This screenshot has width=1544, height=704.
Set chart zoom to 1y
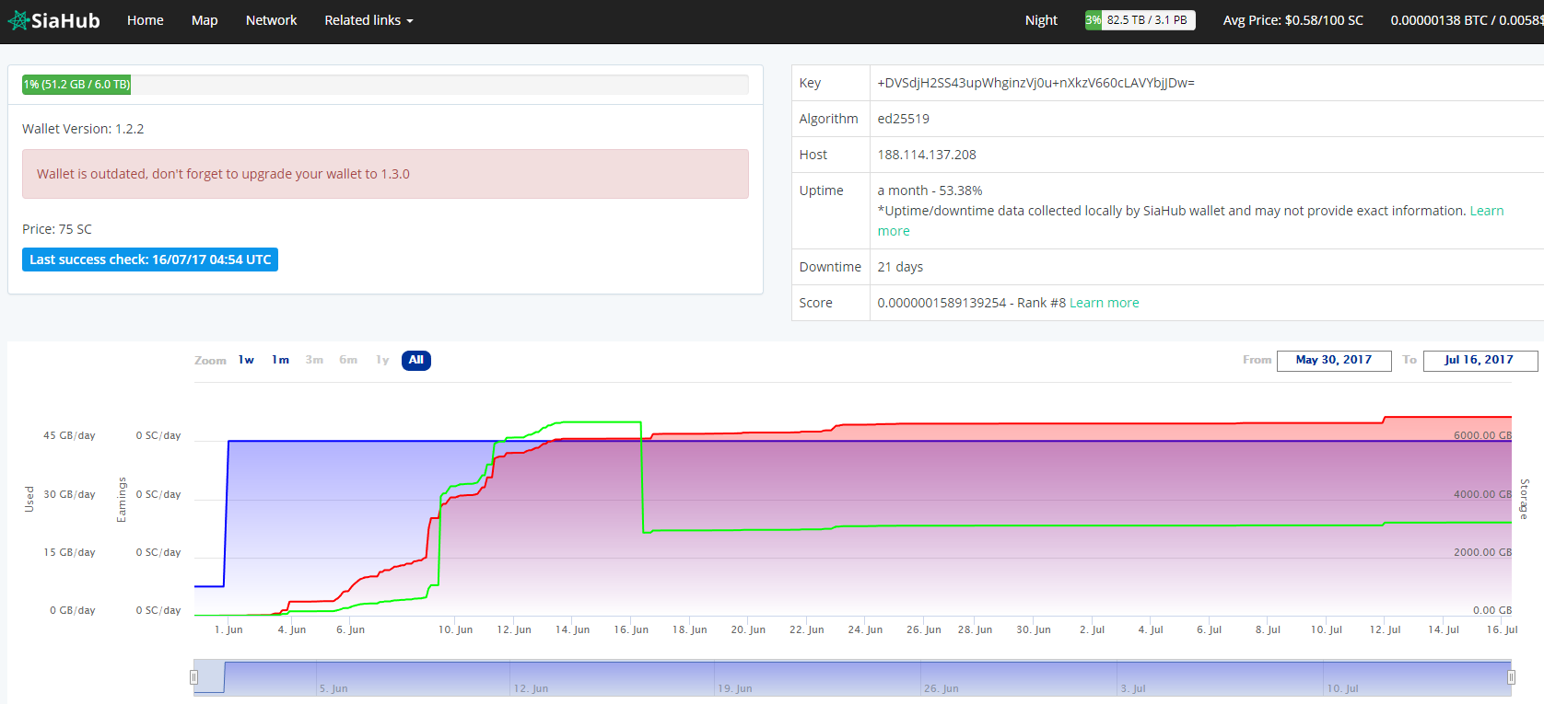pos(382,360)
